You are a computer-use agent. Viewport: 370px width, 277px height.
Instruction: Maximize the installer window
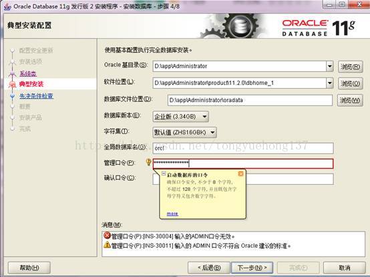click(342, 5)
